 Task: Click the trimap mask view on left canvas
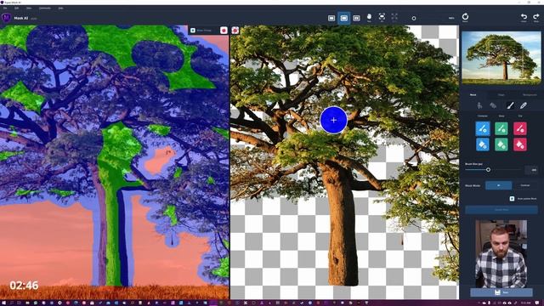(115, 161)
